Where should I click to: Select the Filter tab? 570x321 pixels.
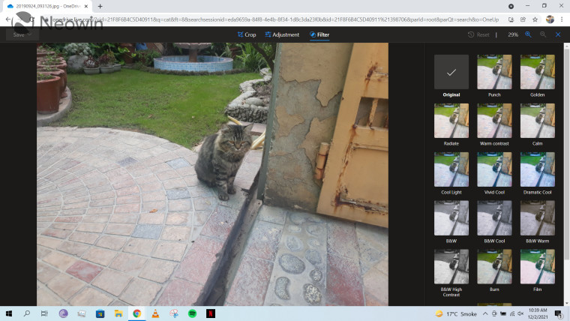pos(319,34)
